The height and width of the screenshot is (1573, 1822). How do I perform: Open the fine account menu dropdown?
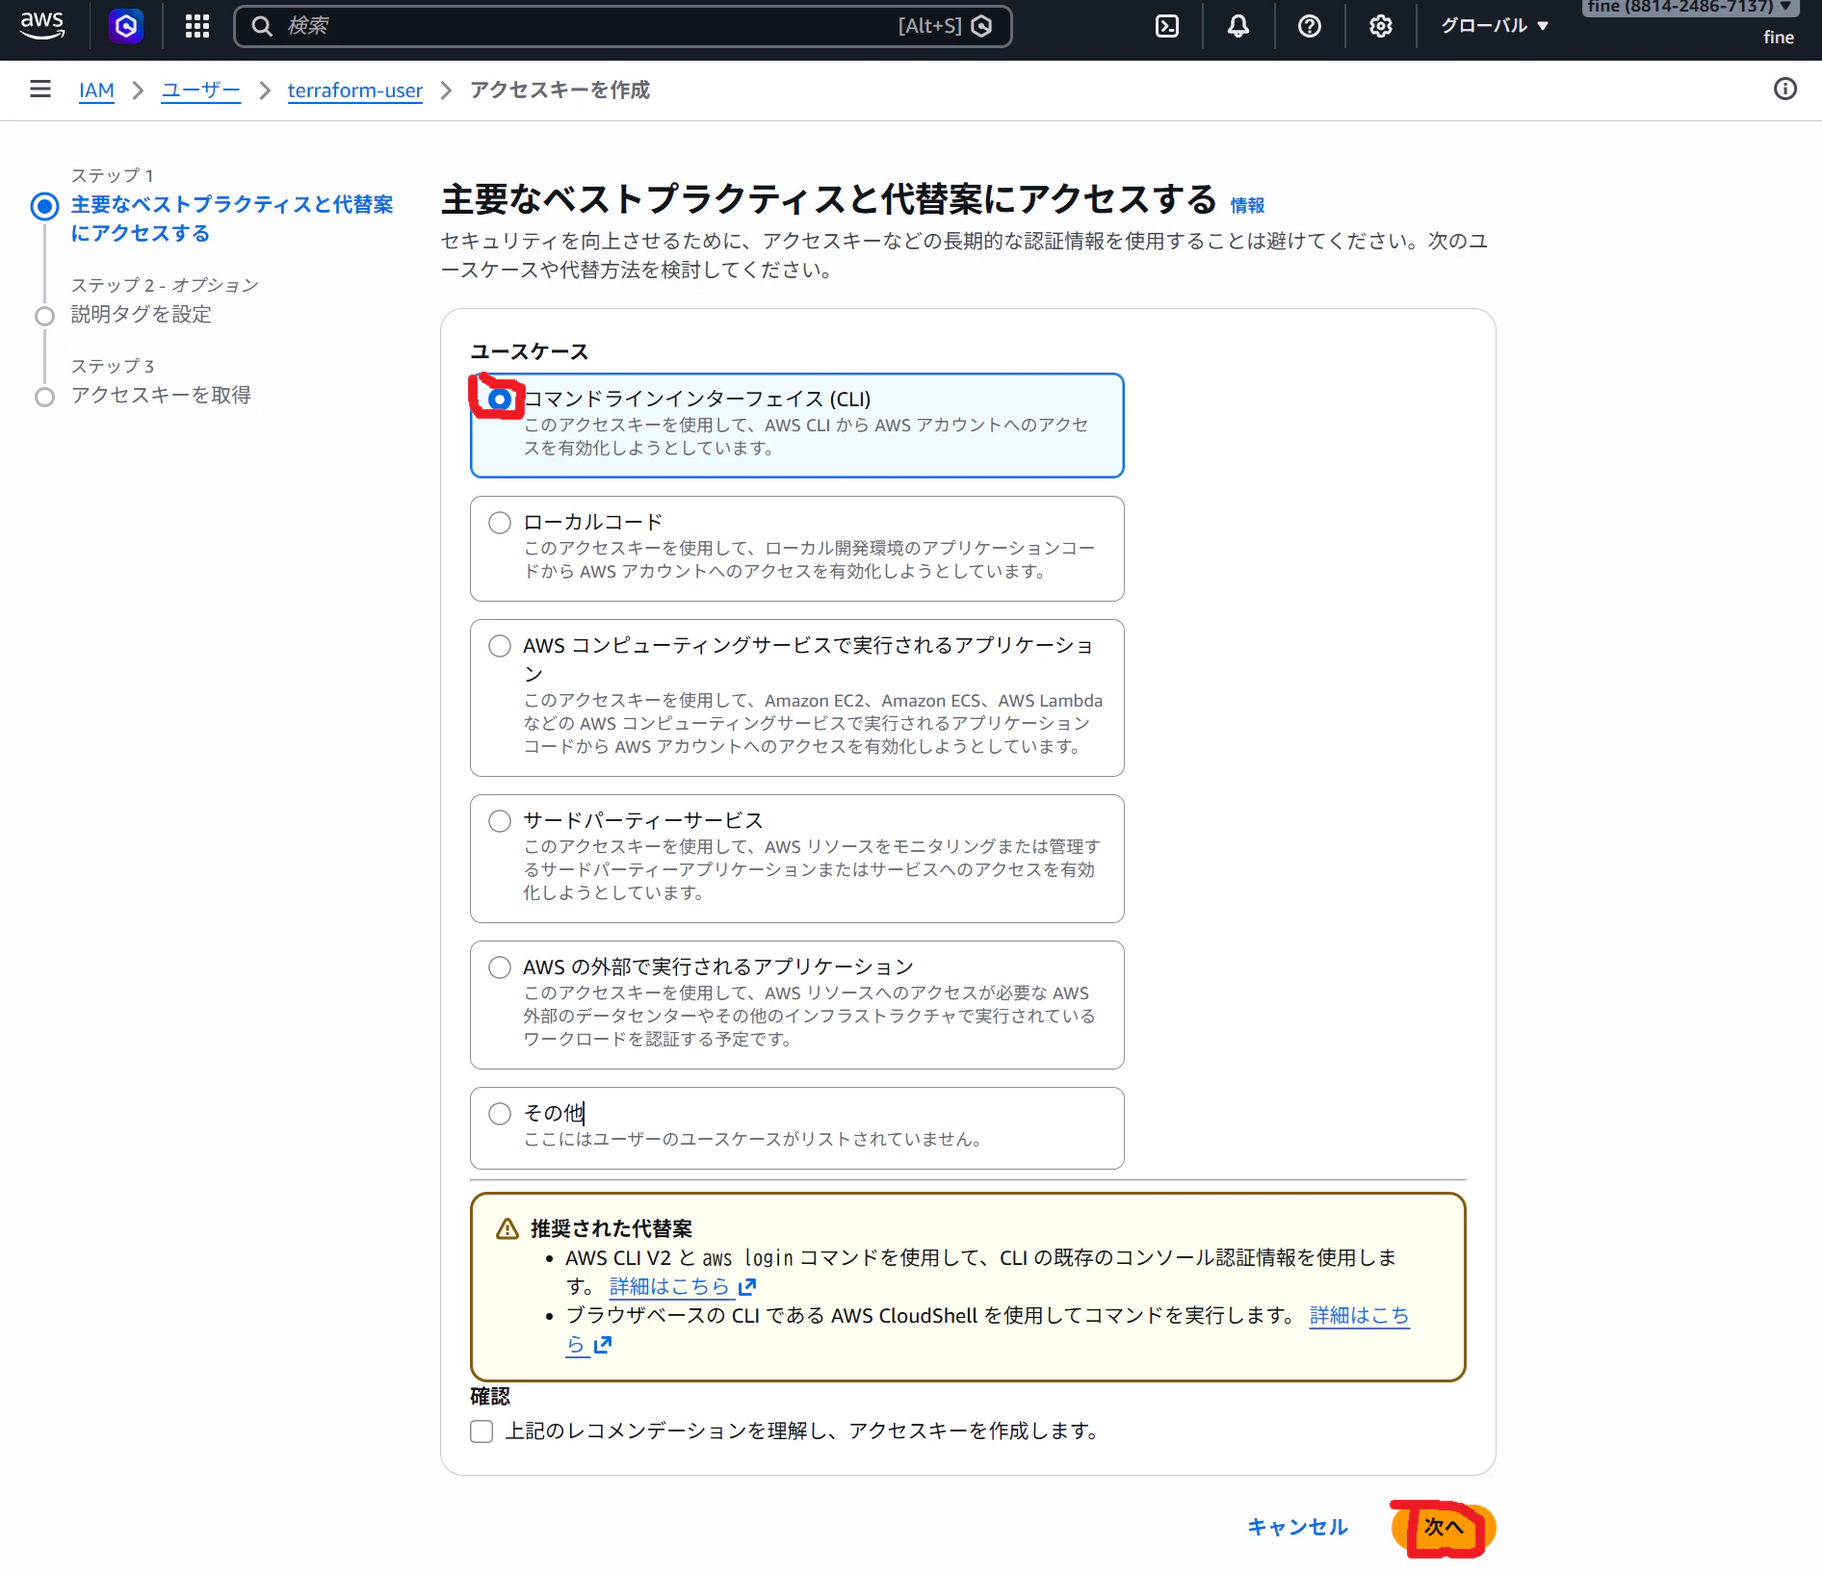click(1690, 8)
